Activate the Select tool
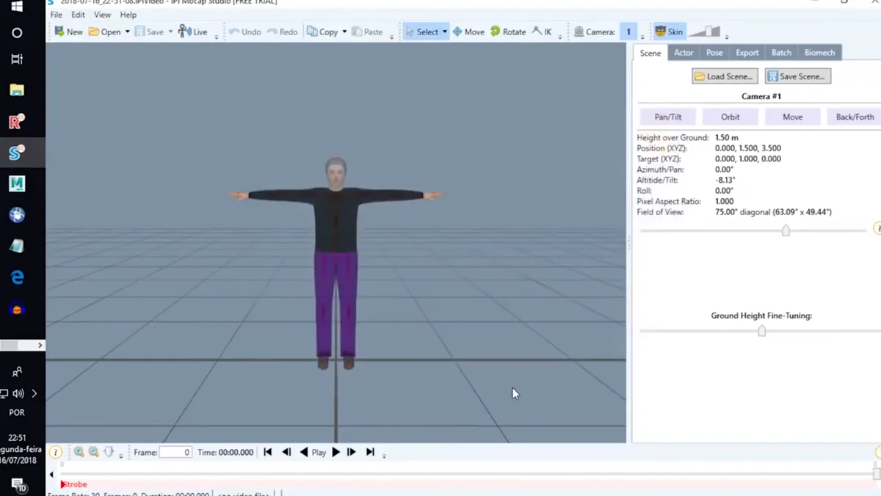Viewport: 881px width, 496px height. [421, 32]
